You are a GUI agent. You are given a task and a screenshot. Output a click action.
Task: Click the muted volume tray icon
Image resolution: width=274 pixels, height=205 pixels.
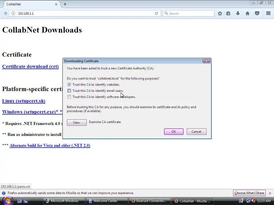254,201
